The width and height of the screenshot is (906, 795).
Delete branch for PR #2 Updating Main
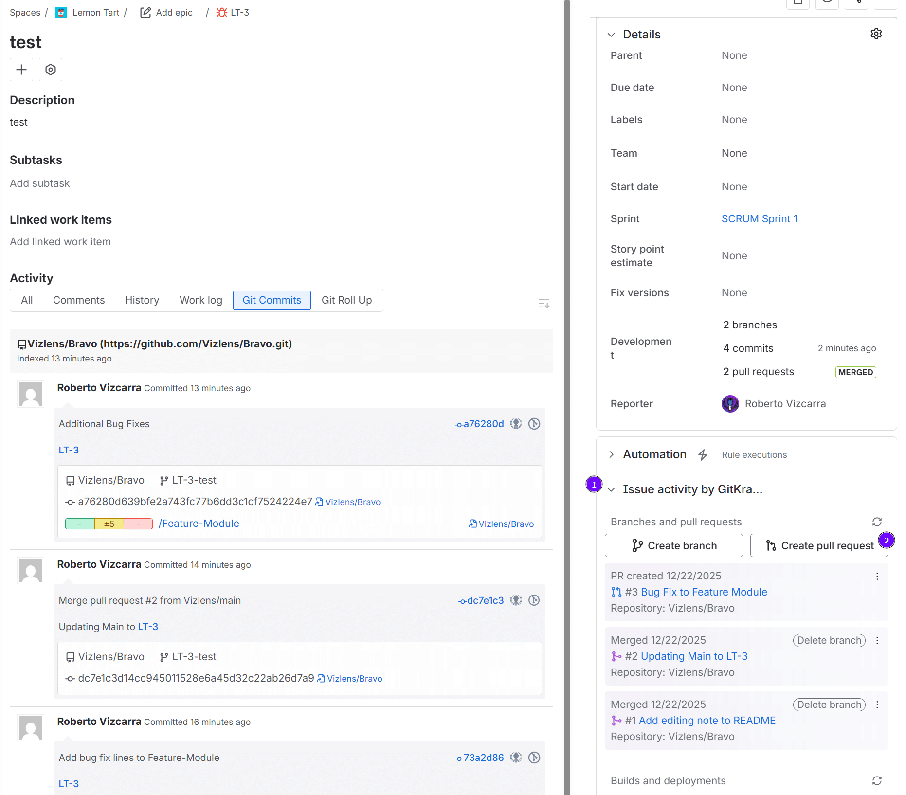click(x=829, y=640)
